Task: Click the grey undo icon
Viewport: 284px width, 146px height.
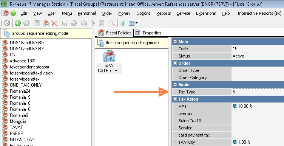Action: click(x=74, y=23)
